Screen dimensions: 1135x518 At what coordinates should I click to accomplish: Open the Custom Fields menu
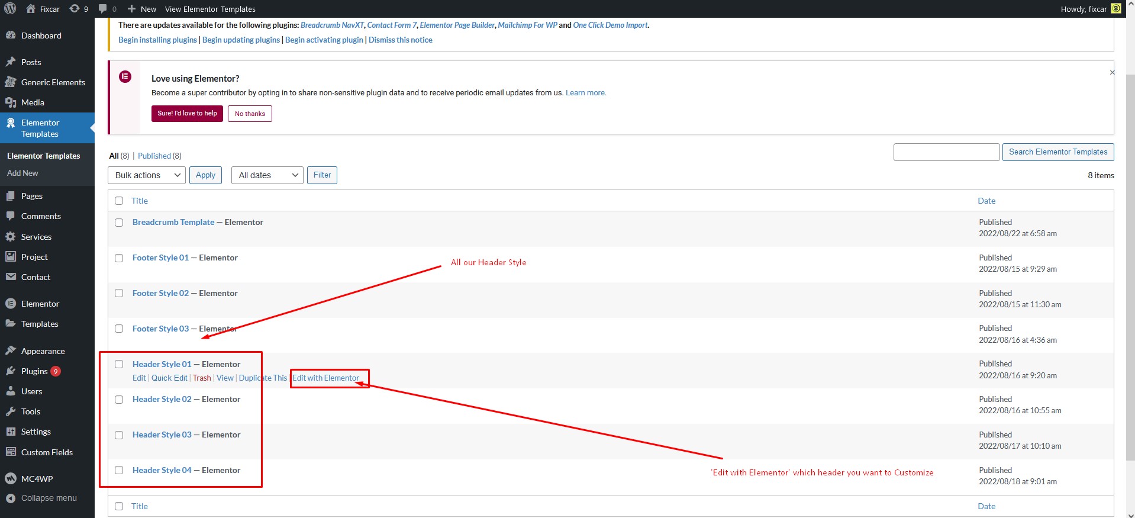click(47, 452)
